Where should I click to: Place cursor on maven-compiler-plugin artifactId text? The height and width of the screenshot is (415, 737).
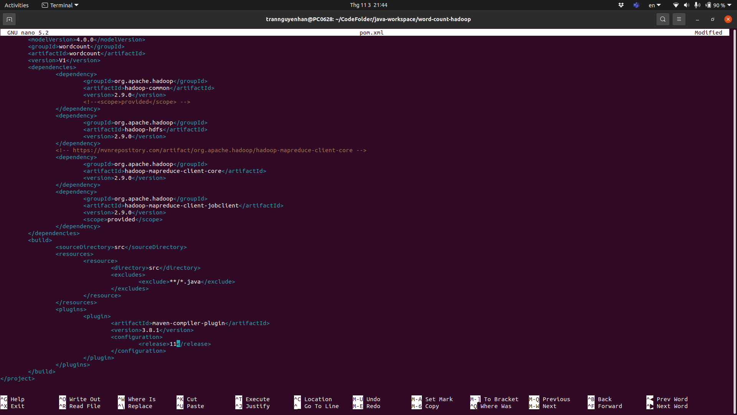(x=188, y=323)
